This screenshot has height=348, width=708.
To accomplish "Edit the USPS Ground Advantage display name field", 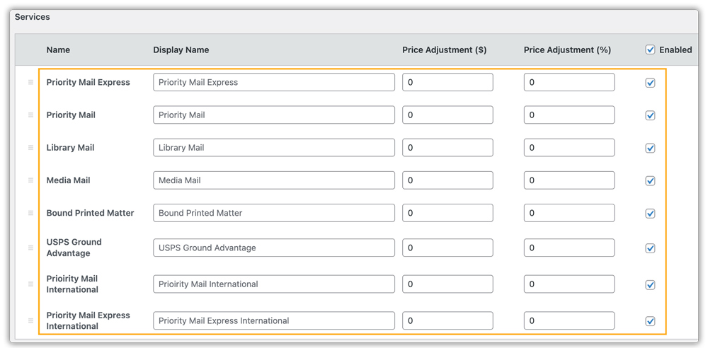I will pyautogui.click(x=274, y=248).
